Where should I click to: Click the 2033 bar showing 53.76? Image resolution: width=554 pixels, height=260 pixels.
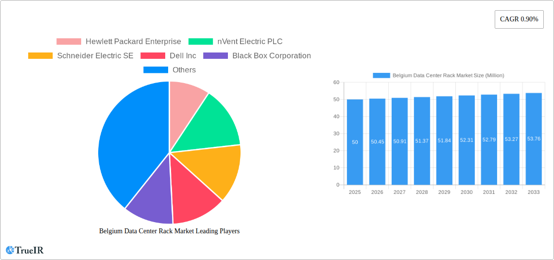coord(534,139)
